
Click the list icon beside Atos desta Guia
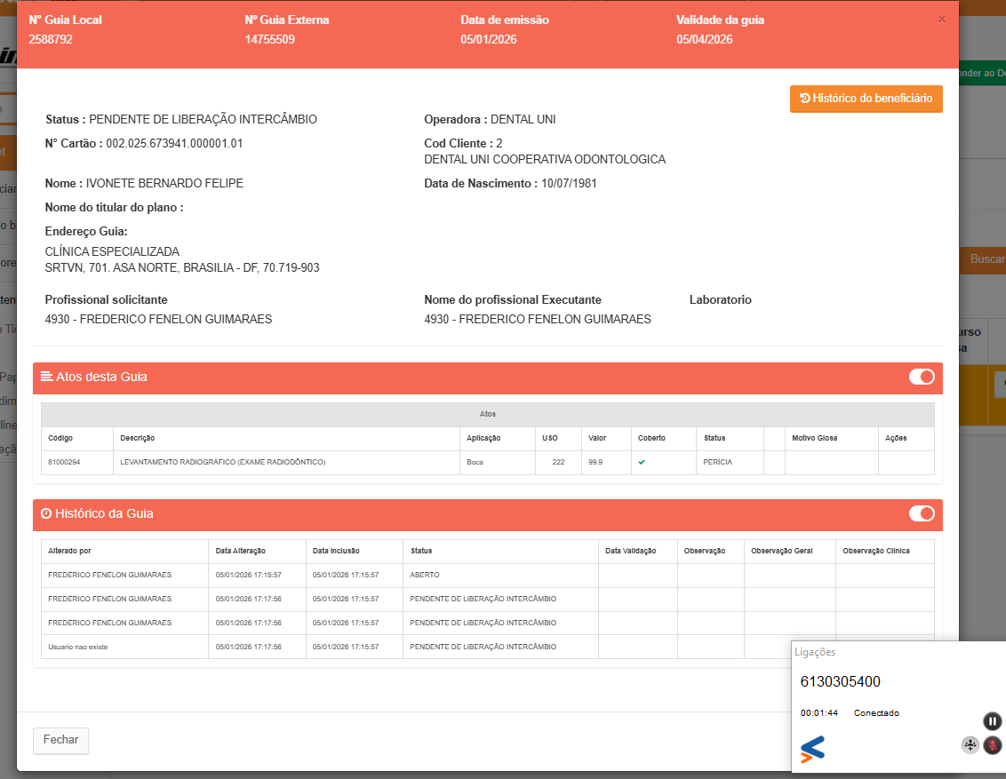tap(47, 377)
